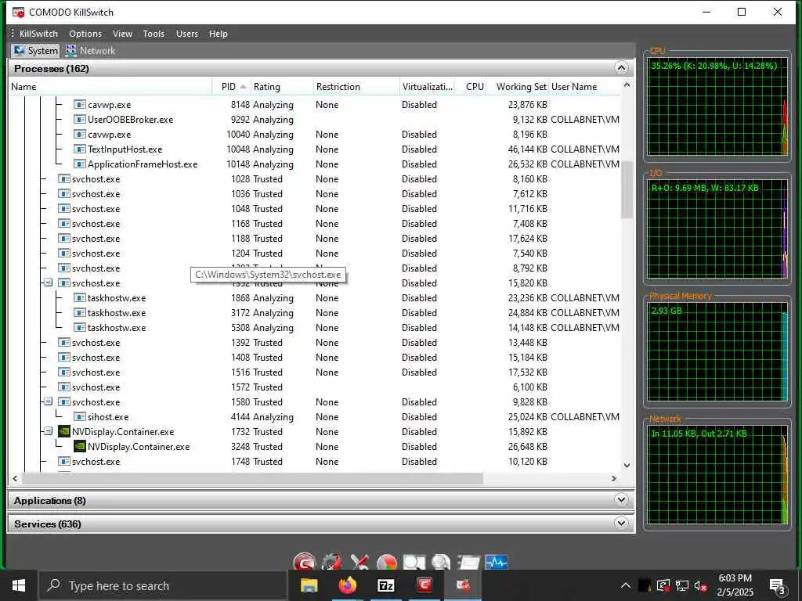
Task: Expand the Services (636) section
Action: point(621,523)
